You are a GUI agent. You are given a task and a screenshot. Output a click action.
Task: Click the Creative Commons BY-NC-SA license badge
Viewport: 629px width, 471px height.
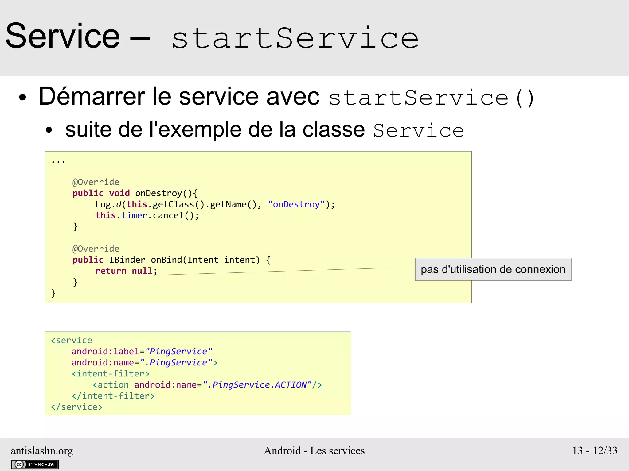35,464
